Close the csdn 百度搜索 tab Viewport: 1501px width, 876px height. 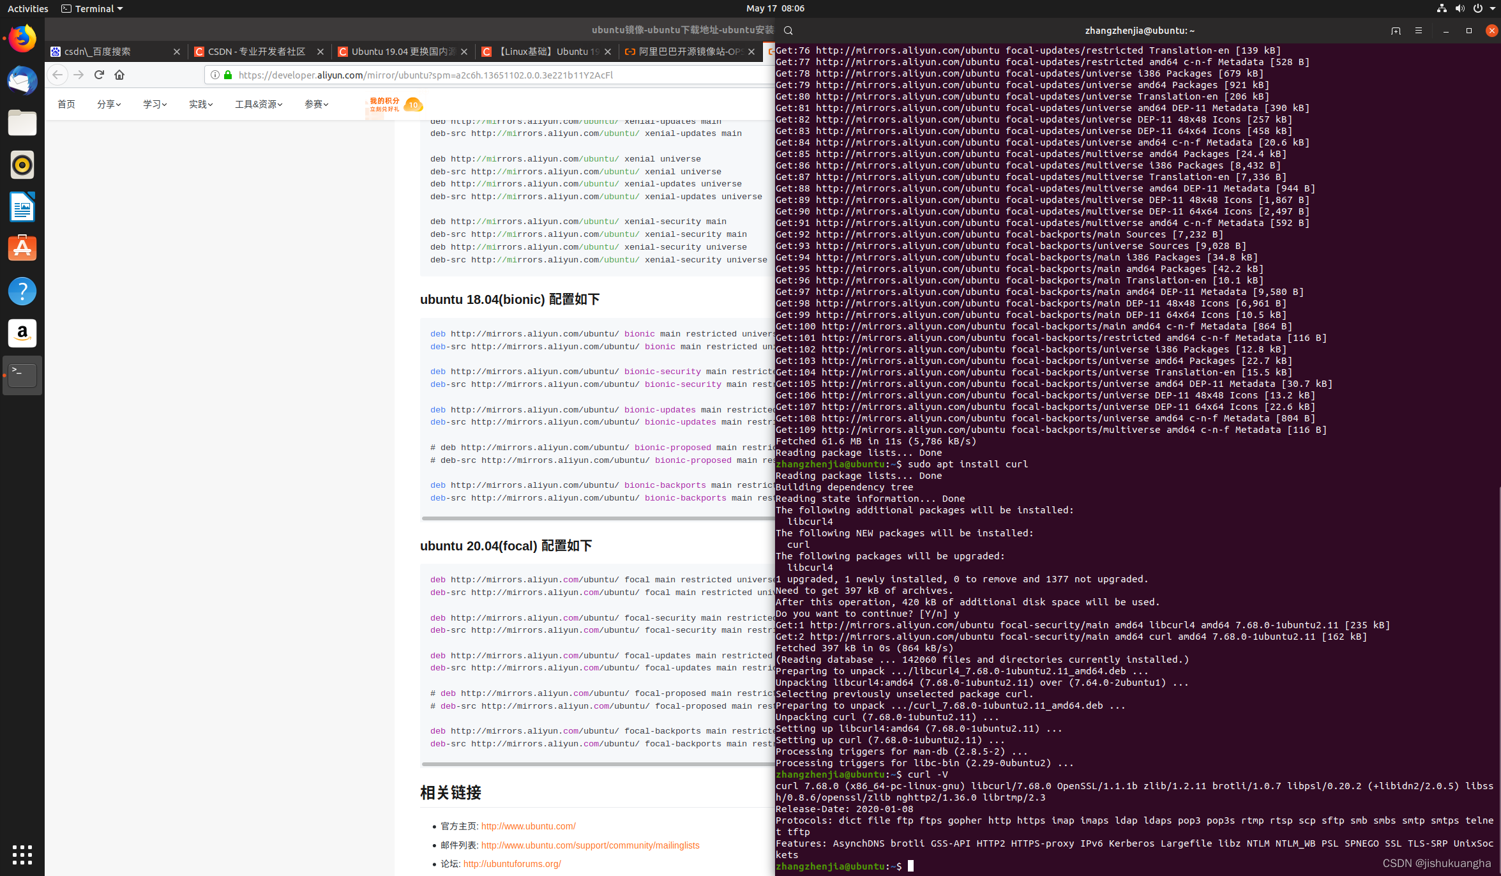point(177,52)
